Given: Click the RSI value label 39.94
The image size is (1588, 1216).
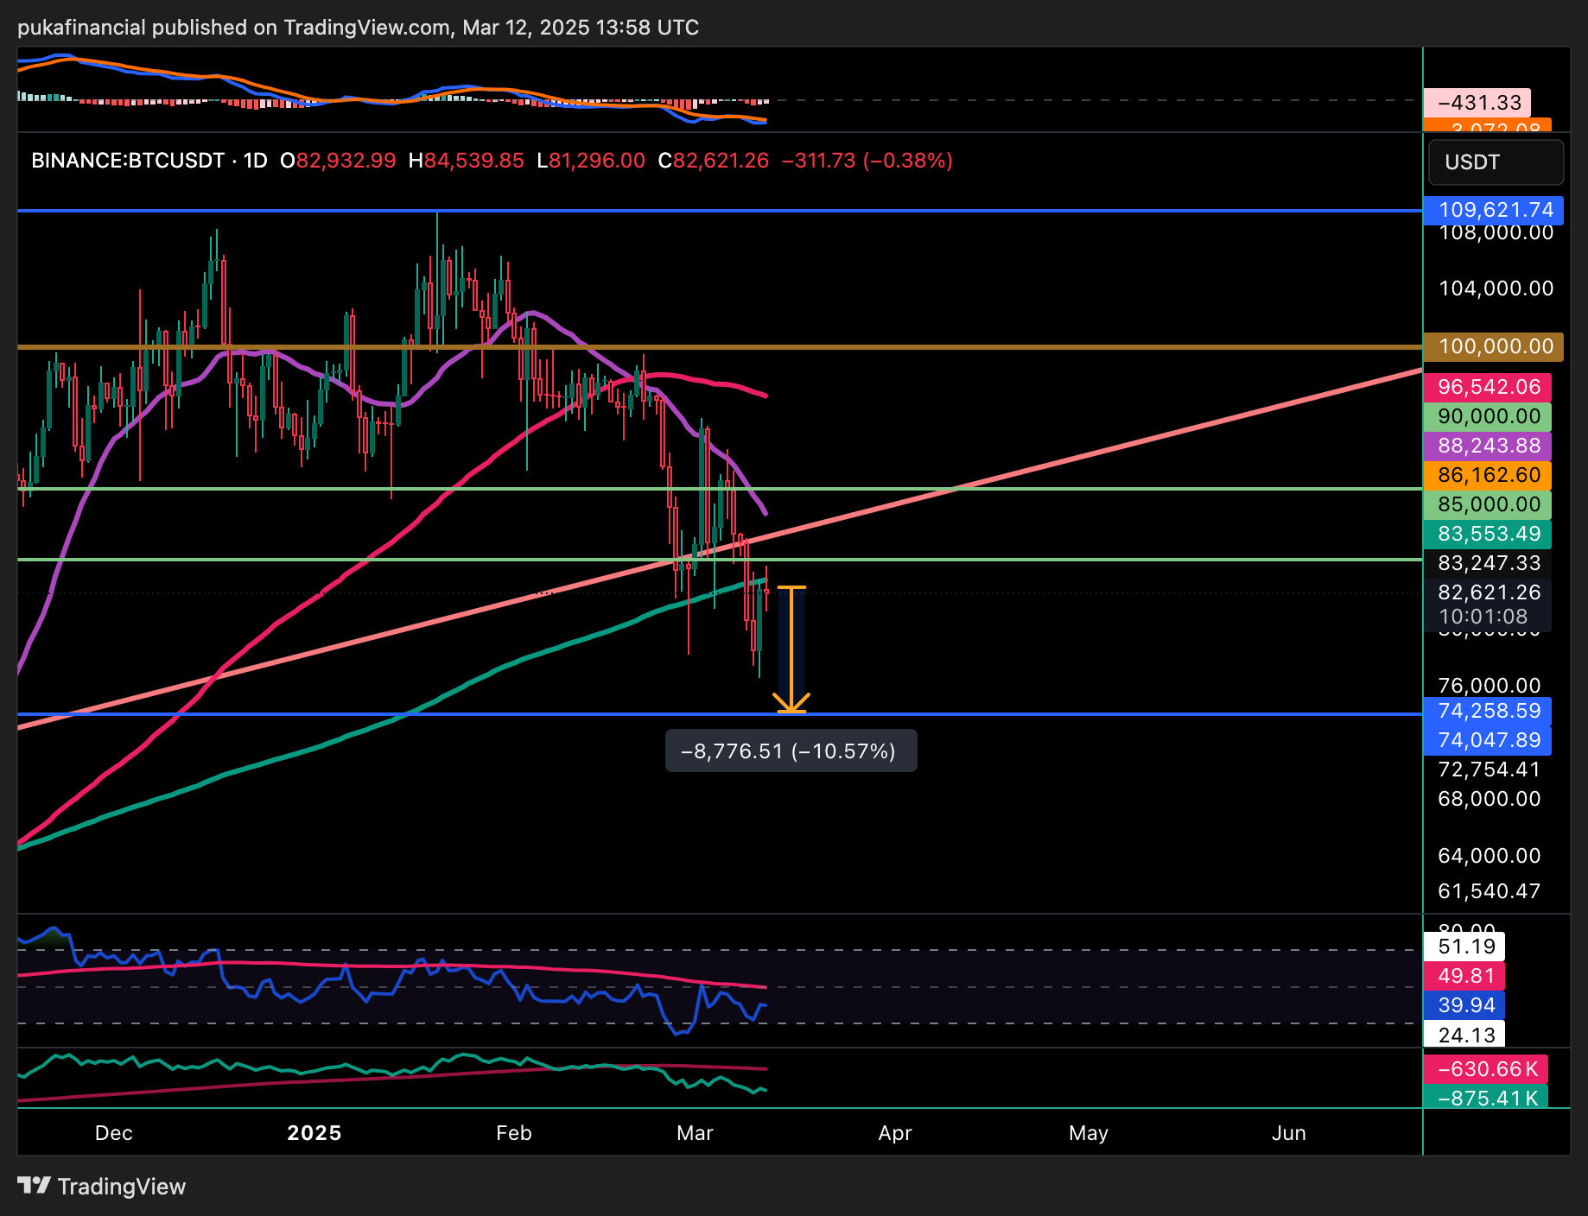Looking at the screenshot, I should pos(1465,1005).
